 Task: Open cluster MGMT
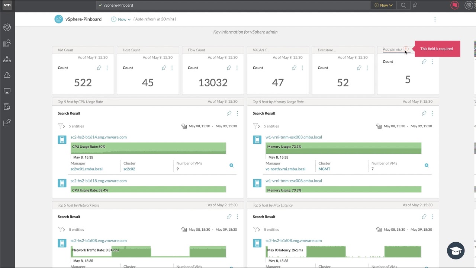pos(324,169)
